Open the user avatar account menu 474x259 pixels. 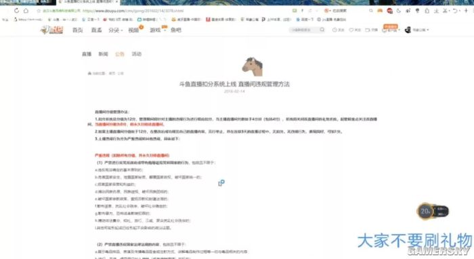pos(416,30)
